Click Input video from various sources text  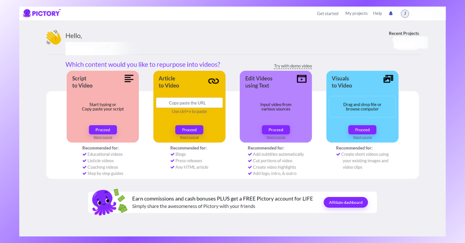pos(276,107)
